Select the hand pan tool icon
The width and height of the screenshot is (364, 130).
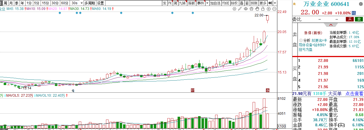tap(257, 9)
